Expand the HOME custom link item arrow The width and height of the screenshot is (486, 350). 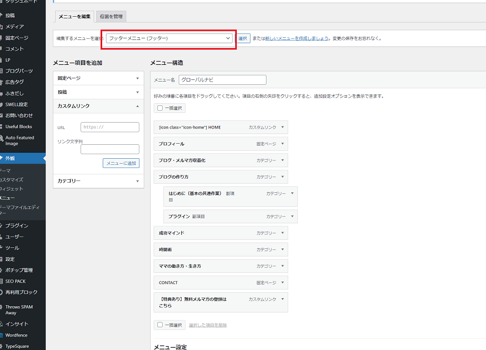pyautogui.click(x=283, y=127)
